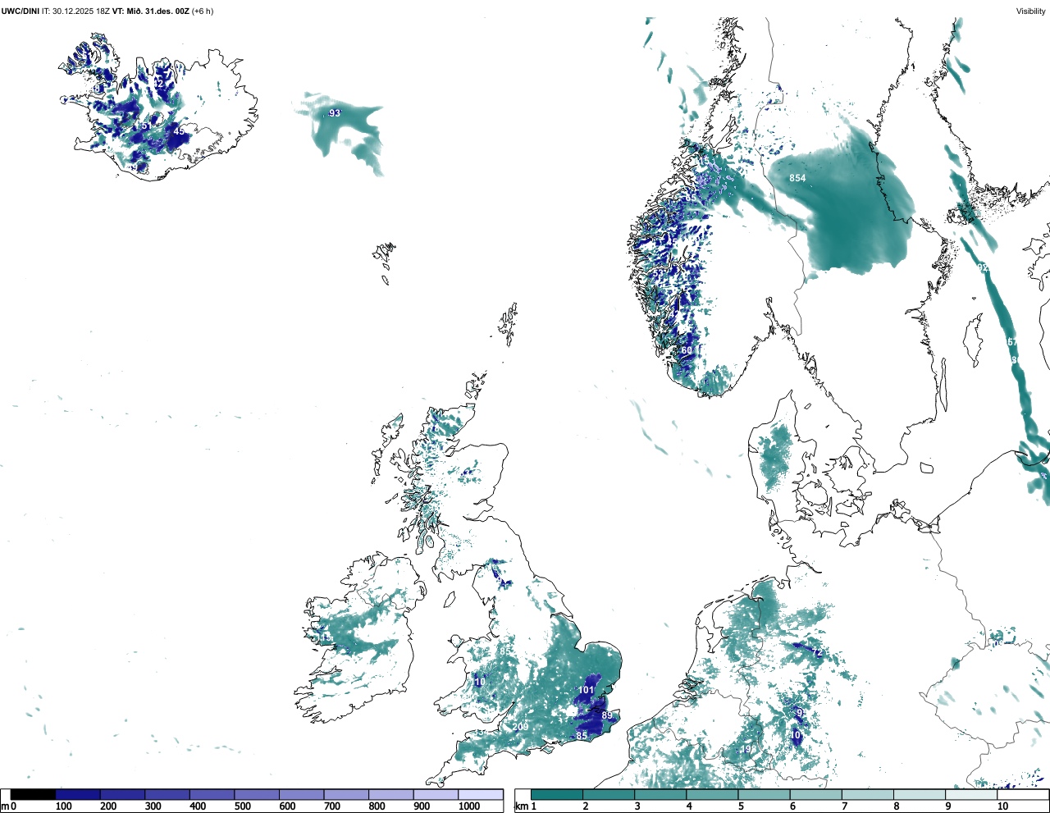The width and height of the screenshot is (1050, 813).
Task: Click the valid time Mið. 31.des. 00Z
Action: click(159, 11)
